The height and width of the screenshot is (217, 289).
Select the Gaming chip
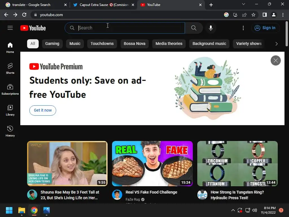point(52,44)
